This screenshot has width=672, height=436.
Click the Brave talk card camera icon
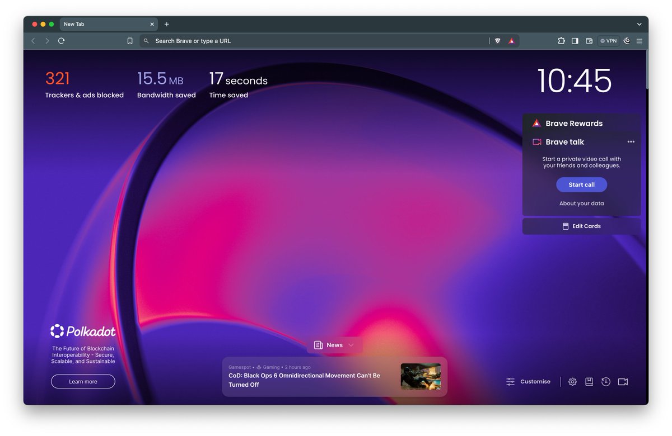tap(537, 142)
